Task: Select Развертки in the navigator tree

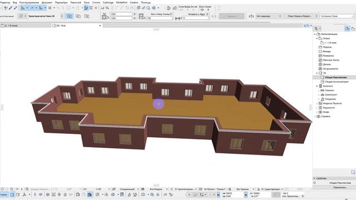Action: (328, 56)
